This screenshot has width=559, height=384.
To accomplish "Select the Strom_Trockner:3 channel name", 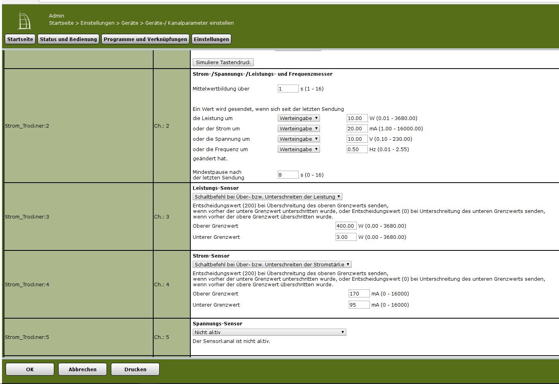I will point(27,217).
